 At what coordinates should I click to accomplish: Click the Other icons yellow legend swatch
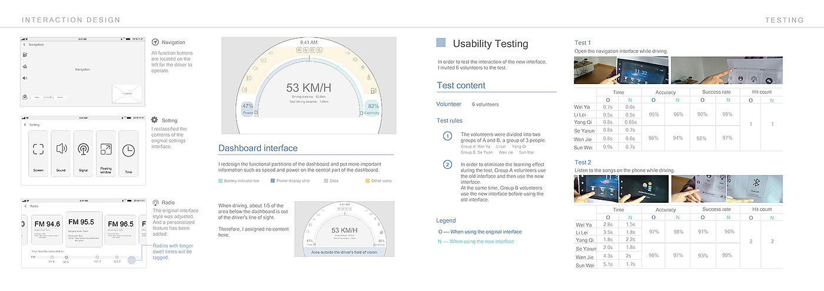(x=368, y=180)
